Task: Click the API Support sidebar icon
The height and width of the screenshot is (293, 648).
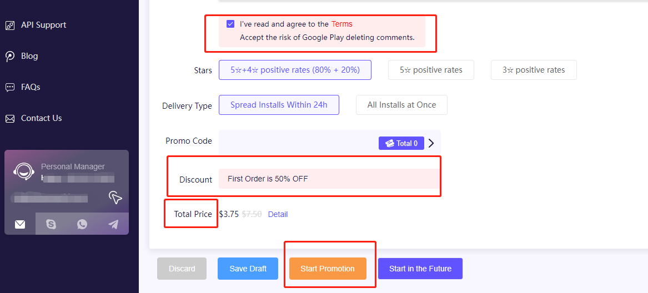Action: coord(10,25)
